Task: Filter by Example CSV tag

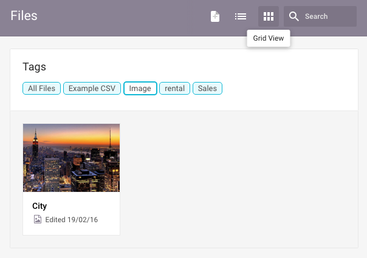Action: pos(92,89)
